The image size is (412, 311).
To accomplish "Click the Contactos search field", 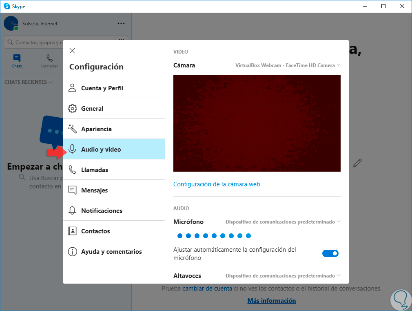I will 59,42.
